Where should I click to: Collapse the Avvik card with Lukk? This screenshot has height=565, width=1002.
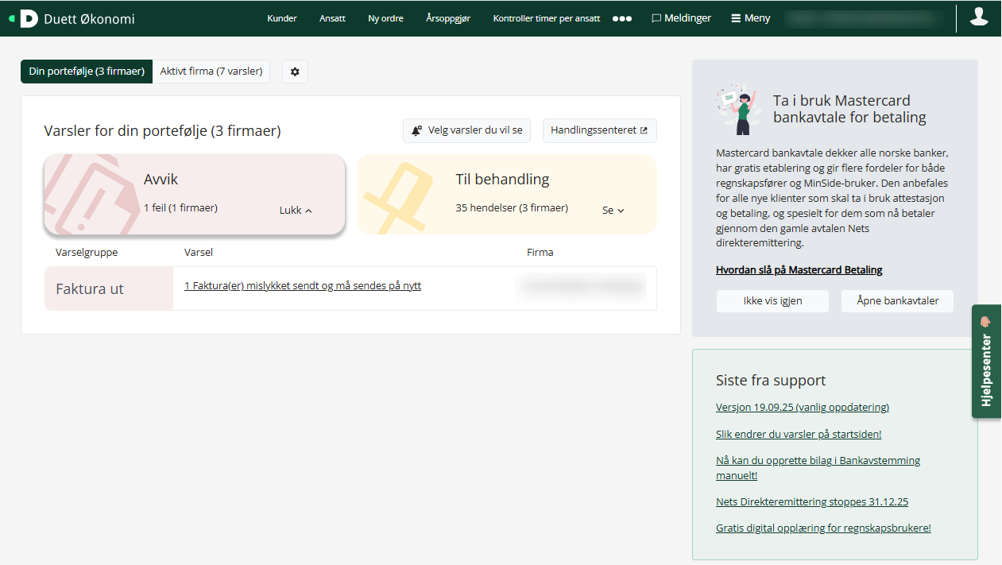[296, 211]
